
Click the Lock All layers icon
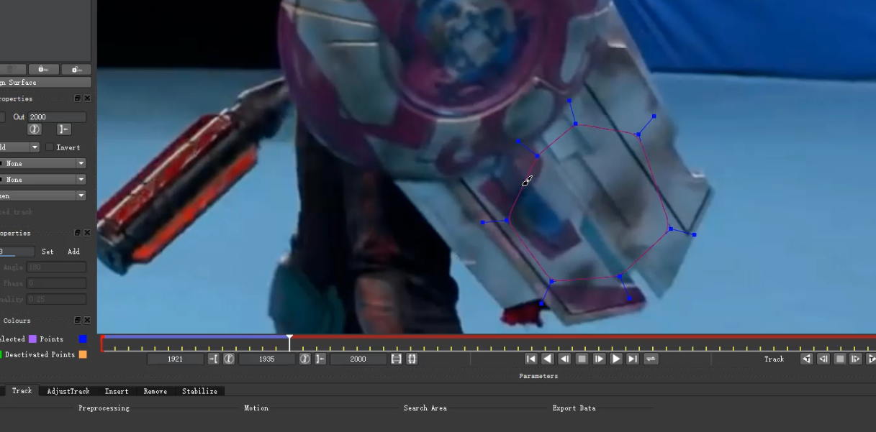click(43, 69)
